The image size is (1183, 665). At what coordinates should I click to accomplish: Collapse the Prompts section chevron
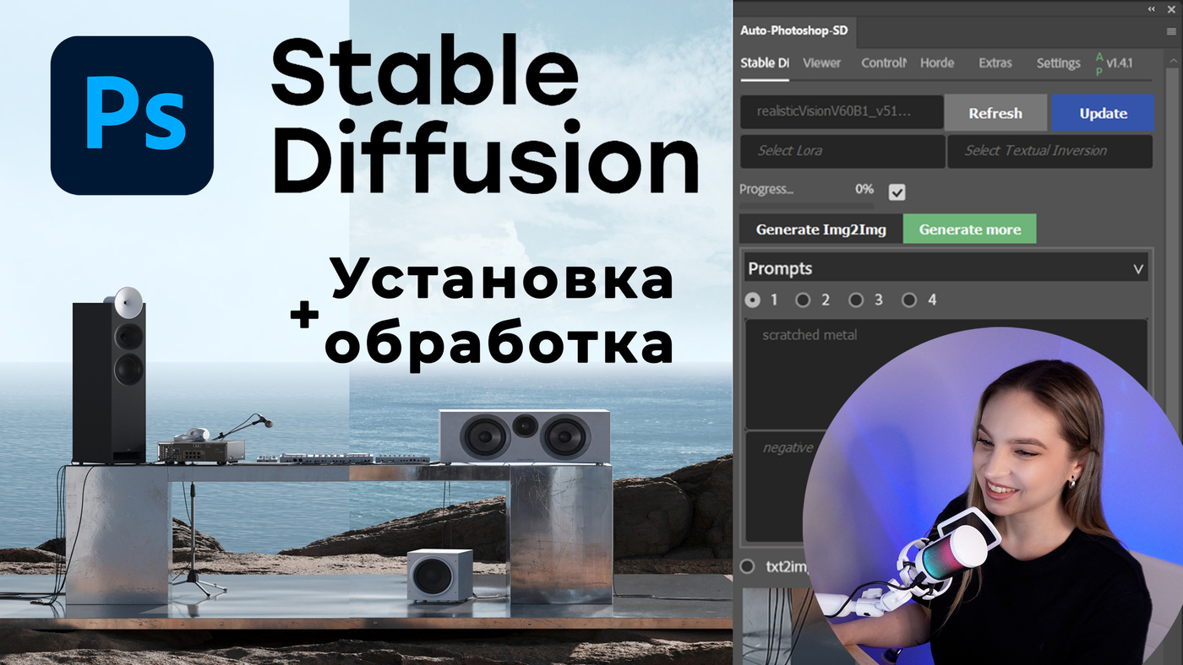(x=1138, y=269)
